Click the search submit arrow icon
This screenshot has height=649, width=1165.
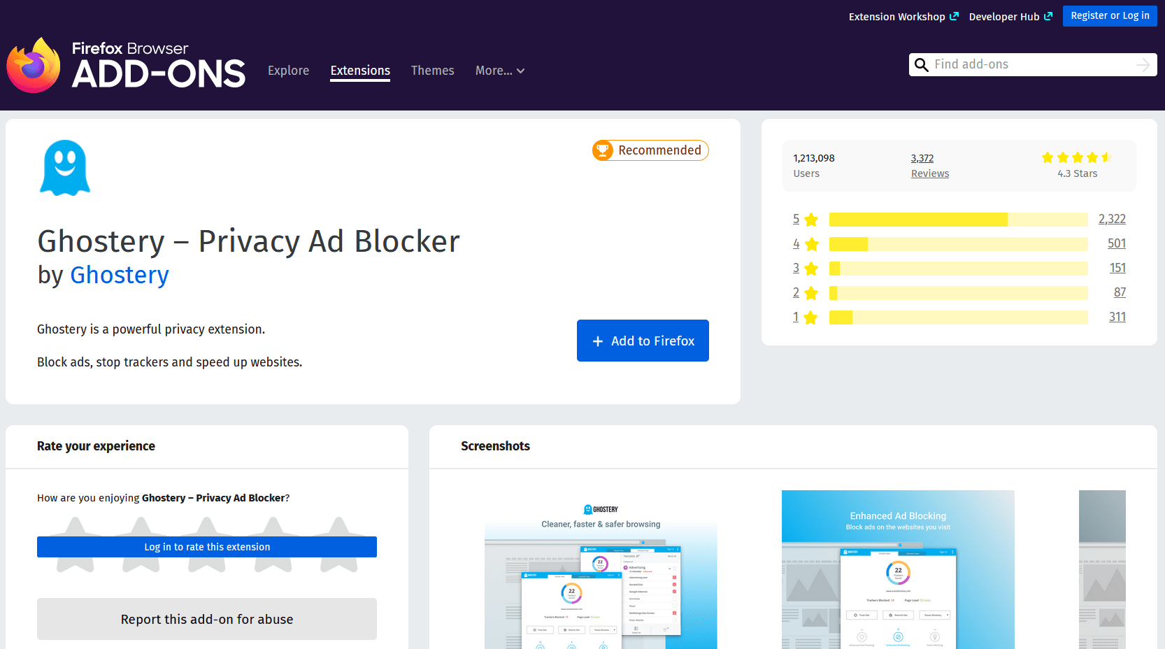(1143, 64)
